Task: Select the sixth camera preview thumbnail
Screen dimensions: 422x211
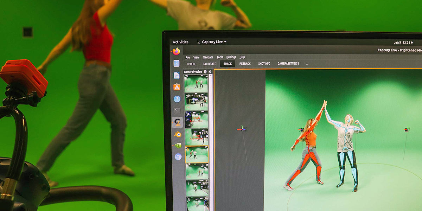Action: (197, 172)
